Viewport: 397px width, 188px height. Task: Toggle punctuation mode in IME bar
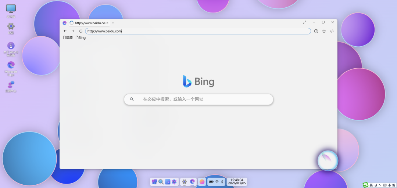tap(380, 185)
